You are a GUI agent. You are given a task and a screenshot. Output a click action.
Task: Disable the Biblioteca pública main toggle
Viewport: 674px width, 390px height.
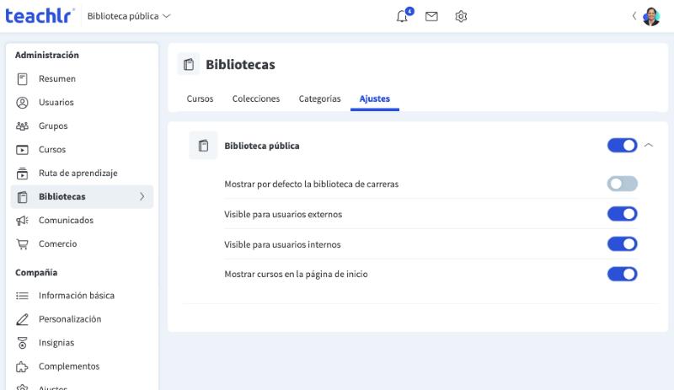[x=622, y=146]
